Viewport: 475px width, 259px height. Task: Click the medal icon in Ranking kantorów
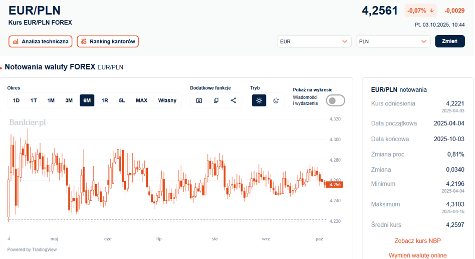click(x=84, y=42)
